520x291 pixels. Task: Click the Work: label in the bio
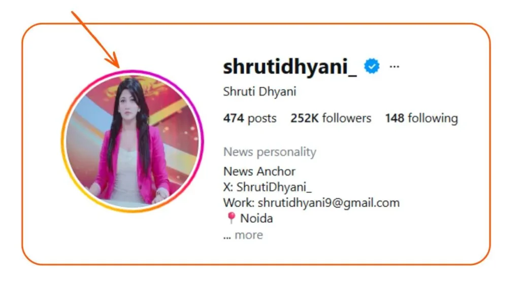pos(239,203)
